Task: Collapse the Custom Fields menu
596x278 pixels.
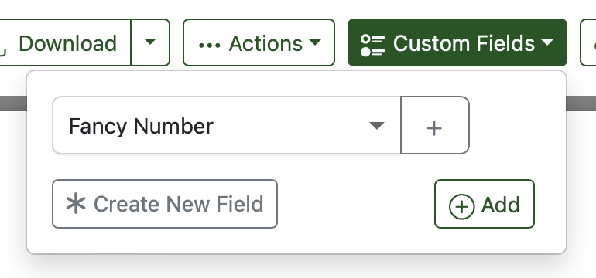Action: pyautogui.click(x=457, y=42)
